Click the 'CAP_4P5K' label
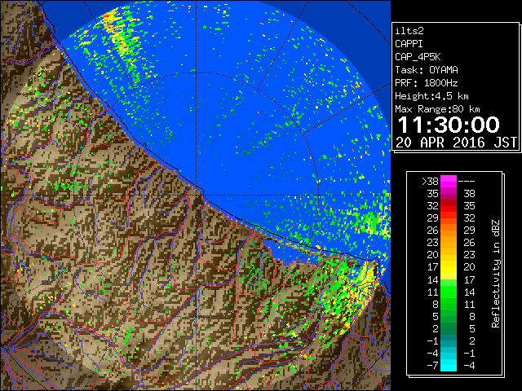 418,57
